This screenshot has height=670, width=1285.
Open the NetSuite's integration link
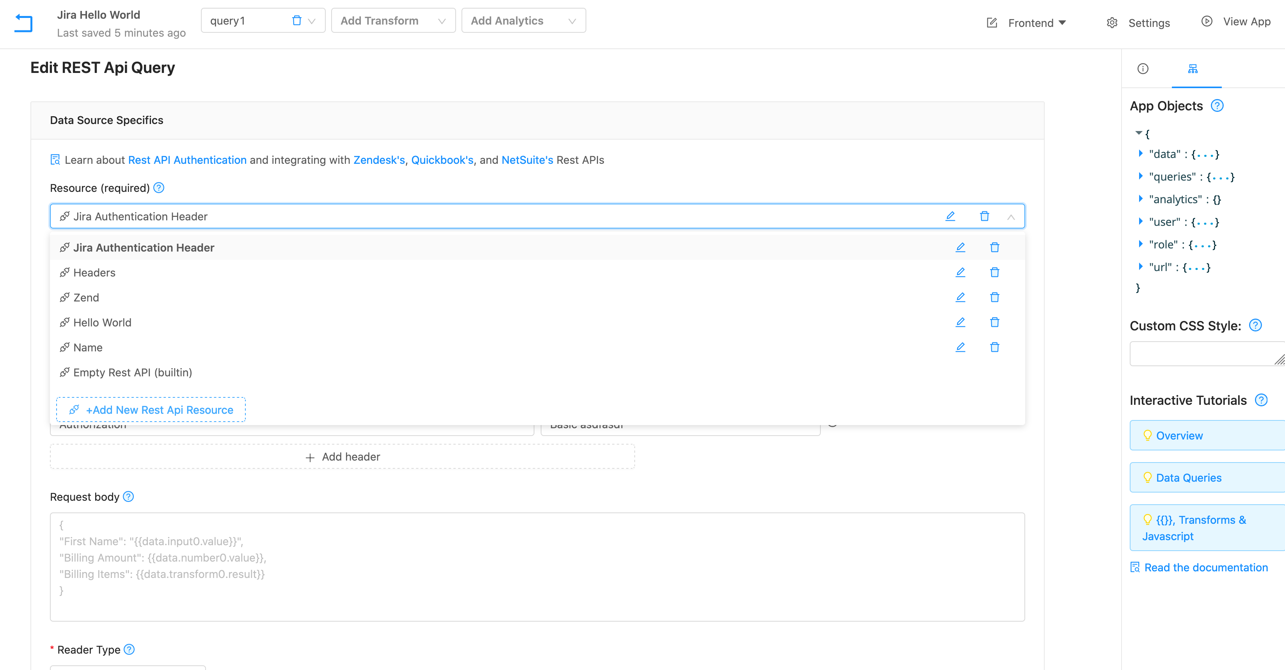tap(527, 160)
